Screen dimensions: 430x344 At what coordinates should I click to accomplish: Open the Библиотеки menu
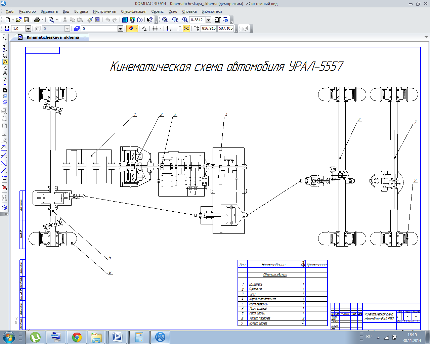(x=212, y=11)
